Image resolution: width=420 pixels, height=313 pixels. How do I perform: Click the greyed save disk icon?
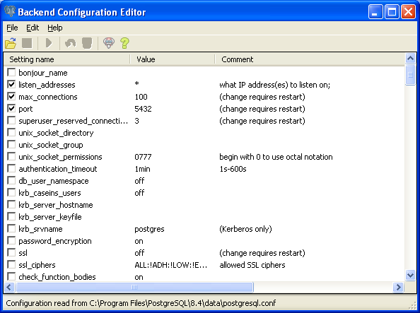point(27,43)
